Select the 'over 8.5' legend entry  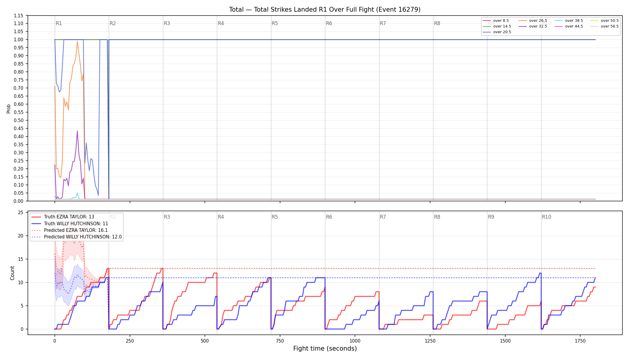point(496,21)
